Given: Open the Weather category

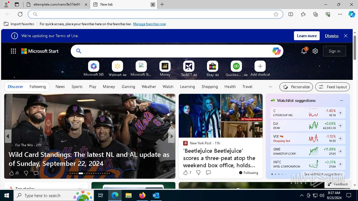Looking at the screenshot, I should coord(149,87).
